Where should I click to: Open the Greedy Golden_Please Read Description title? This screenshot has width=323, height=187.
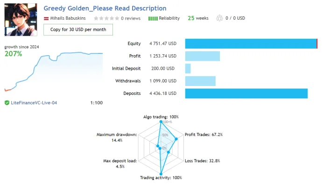coord(105,8)
